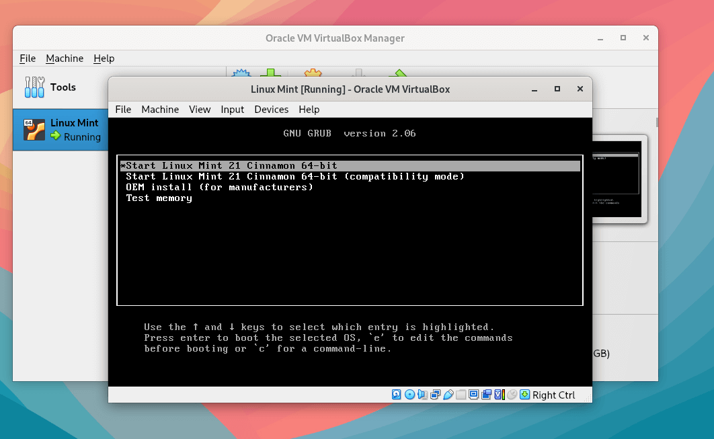Open the Devices menu in the VM window
This screenshot has height=439, width=714.
271,110
